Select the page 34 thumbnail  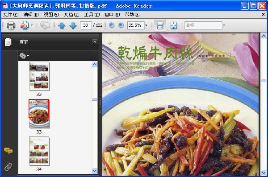[x=39, y=151]
